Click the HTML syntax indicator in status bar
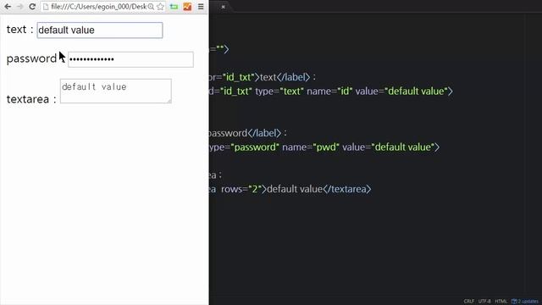542x305 pixels. [x=501, y=302]
